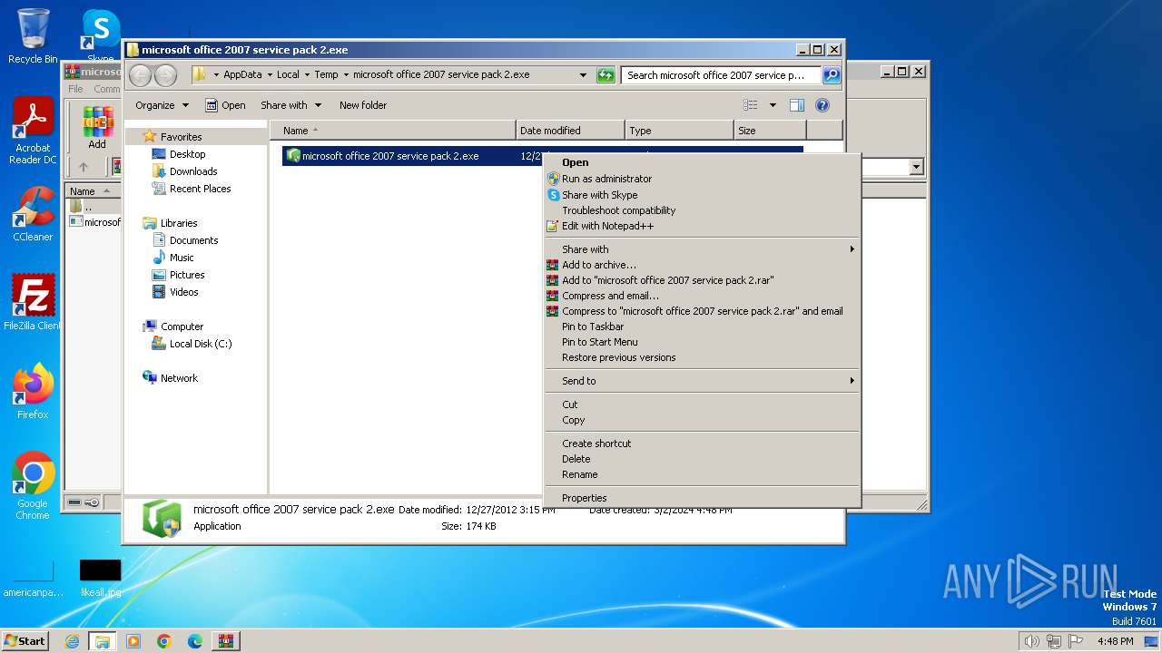Click WinRAR icon in taskbar
This screenshot has height=653, width=1162.
(226, 641)
